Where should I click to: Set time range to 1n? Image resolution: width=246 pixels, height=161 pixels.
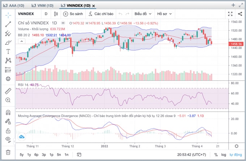click(66, 155)
